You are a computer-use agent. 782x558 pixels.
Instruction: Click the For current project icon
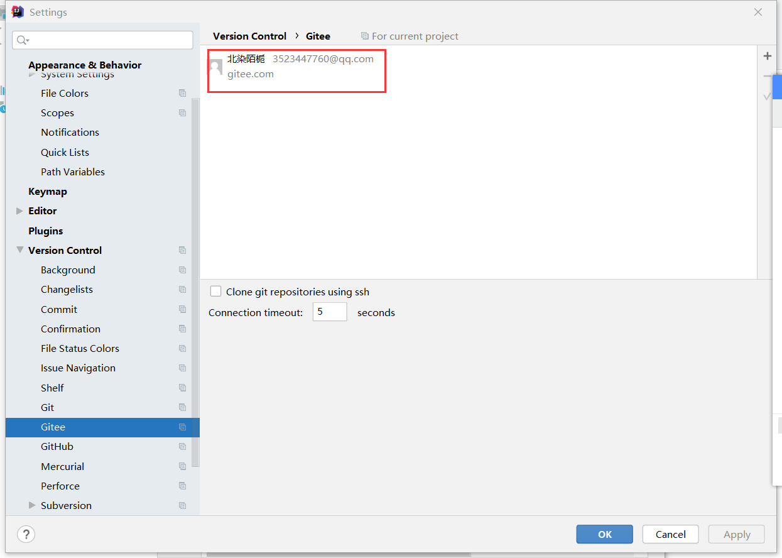click(x=365, y=36)
